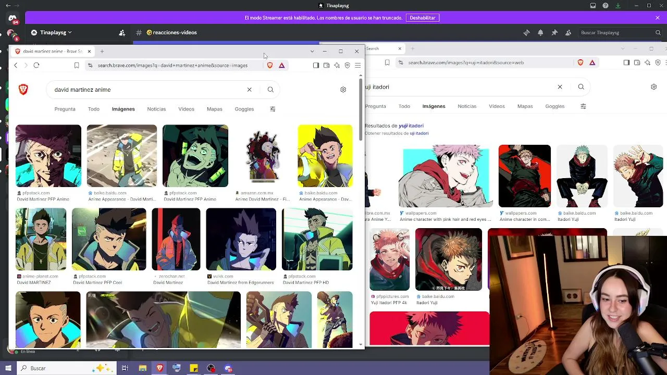This screenshot has height=375, width=667.
Task: Open File Explorer from the taskbar
Action: point(142,368)
